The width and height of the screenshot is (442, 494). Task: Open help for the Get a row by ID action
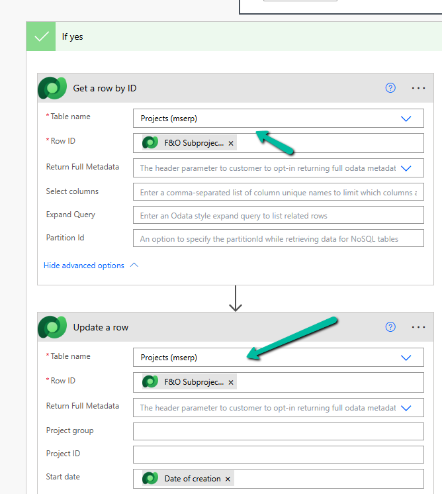(x=390, y=88)
